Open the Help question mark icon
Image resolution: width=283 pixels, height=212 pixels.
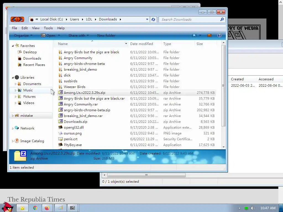tap(219, 35)
